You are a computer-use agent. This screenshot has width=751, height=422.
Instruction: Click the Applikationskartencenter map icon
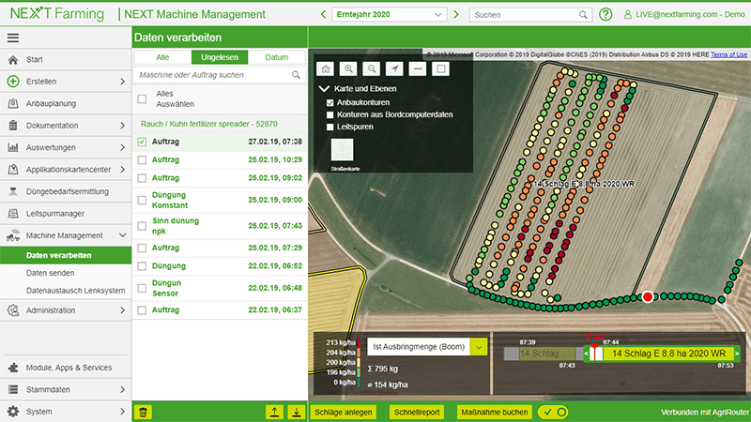13,170
